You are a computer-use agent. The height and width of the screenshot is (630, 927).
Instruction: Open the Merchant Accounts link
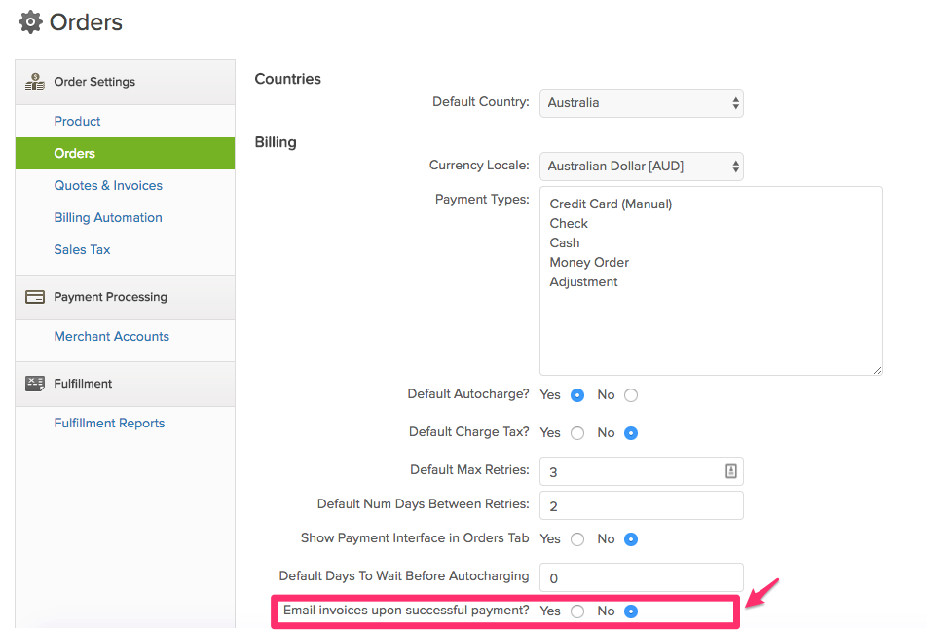tap(112, 336)
